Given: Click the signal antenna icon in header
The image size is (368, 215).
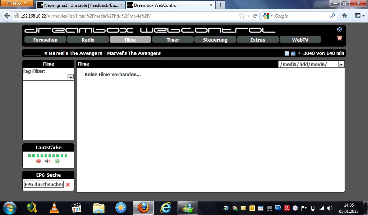Looking at the screenshot, I should click(x=339, y=30).
